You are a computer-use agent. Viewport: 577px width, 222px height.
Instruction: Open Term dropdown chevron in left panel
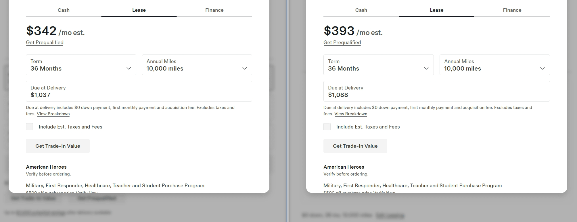129,68
